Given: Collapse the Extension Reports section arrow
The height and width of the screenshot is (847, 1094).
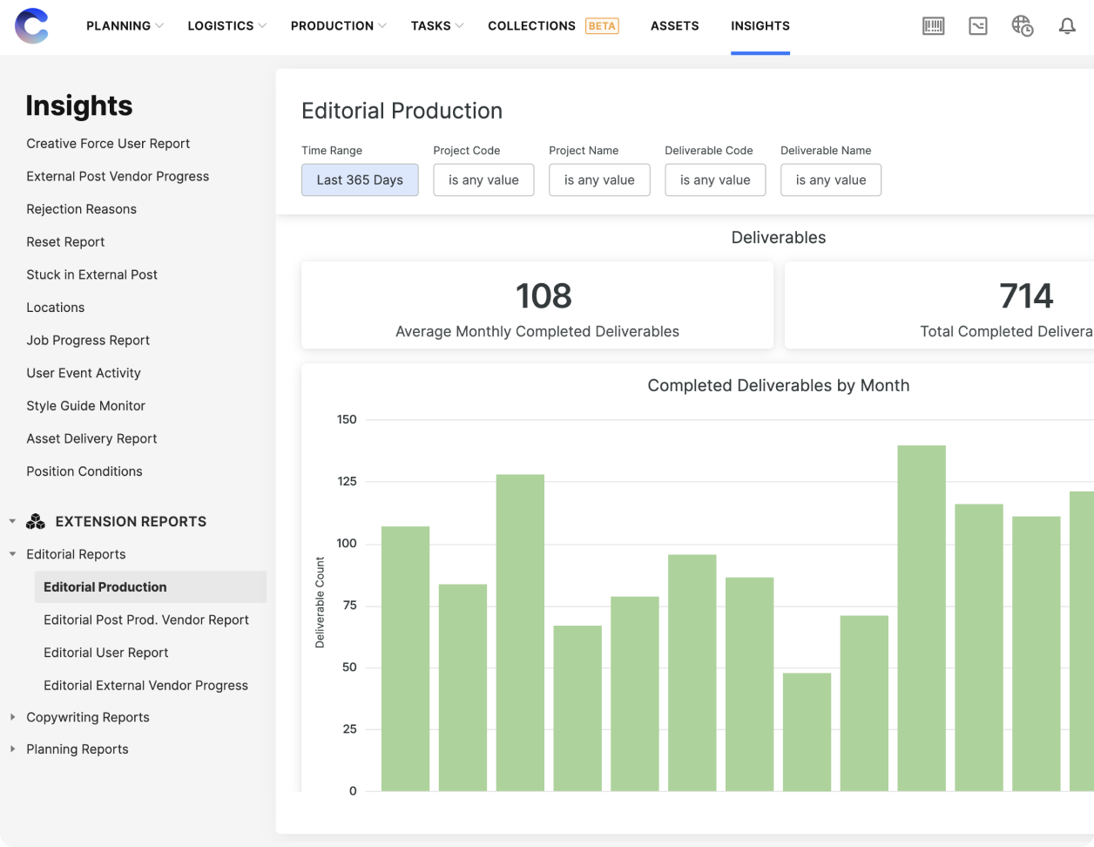Looking at the screenshot, I should (12, 522).
